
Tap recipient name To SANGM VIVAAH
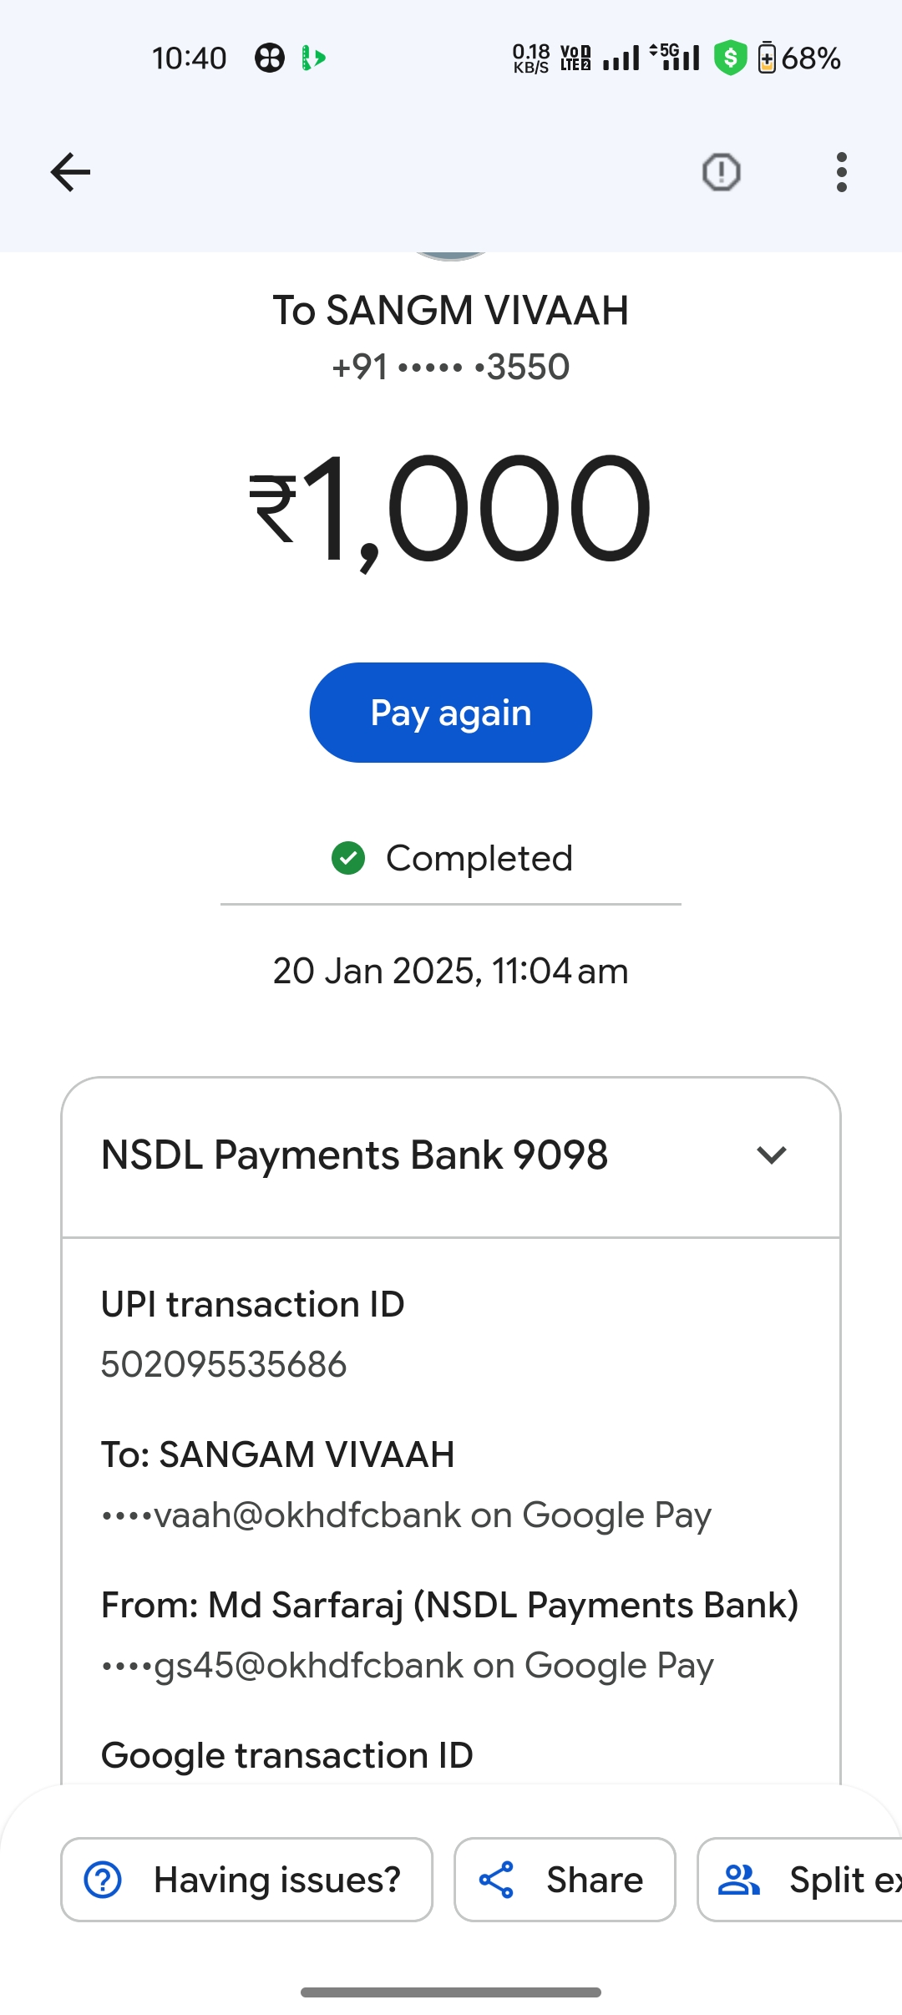(451, 310)
